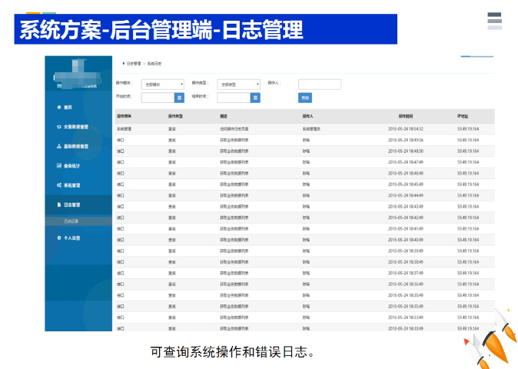The height and width of the screenshot is (369, 518).
Task: Expand the 操作模块 dropdown
Action: point(163,84)
